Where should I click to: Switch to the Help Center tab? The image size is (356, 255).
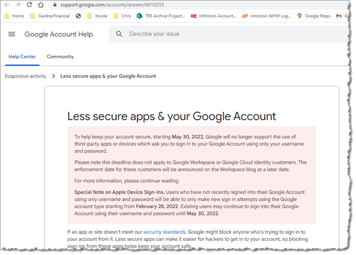pos(22,56)
